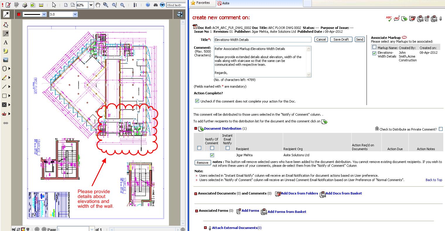Choose the hand pan tool
The height and width of the screenshot is (231, 445).
pos(98,5)
